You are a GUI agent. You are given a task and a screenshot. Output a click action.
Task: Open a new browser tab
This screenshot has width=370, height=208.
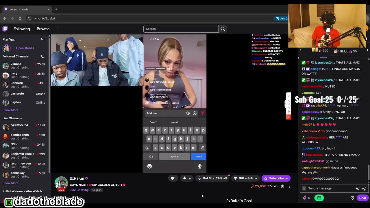56,9
